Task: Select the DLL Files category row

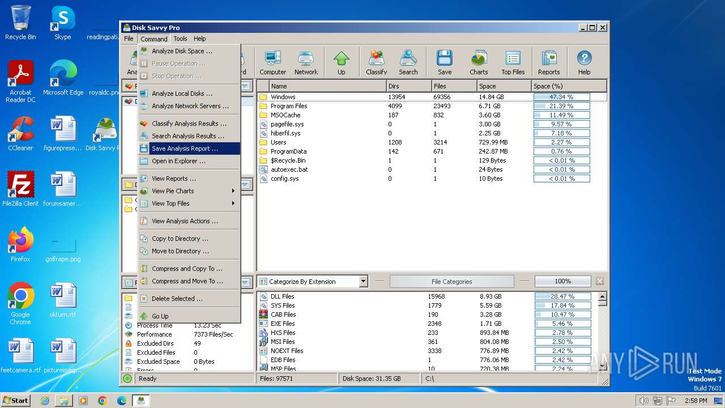Action: (427, 296)
